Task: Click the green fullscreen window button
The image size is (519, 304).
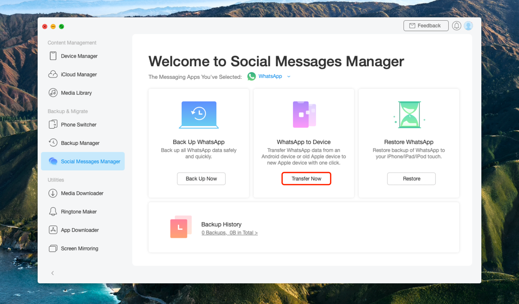Action: click(62, 27)
